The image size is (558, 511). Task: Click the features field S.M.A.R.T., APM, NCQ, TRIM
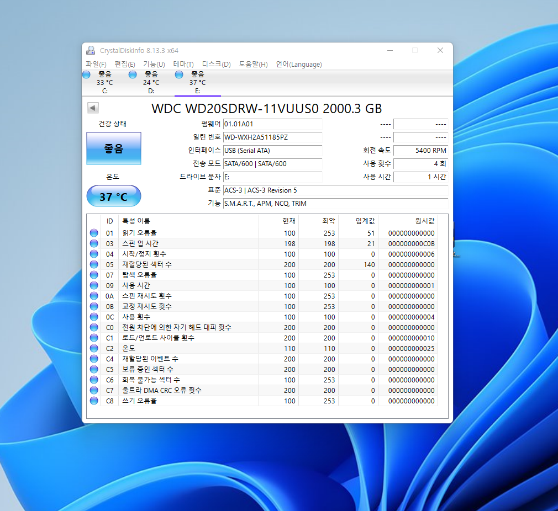pos(335,203)
